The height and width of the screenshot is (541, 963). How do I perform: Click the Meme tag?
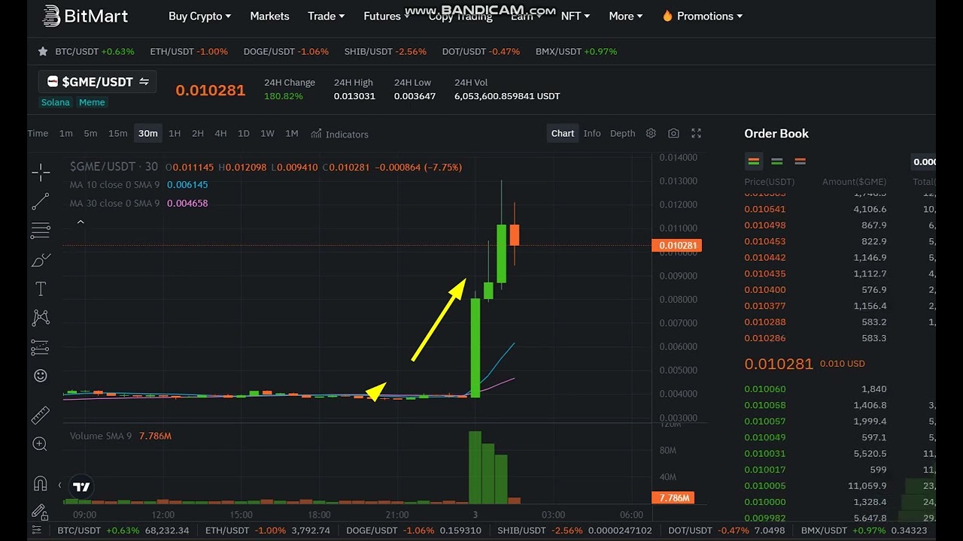pyautogui.click(x=92, y=102)
